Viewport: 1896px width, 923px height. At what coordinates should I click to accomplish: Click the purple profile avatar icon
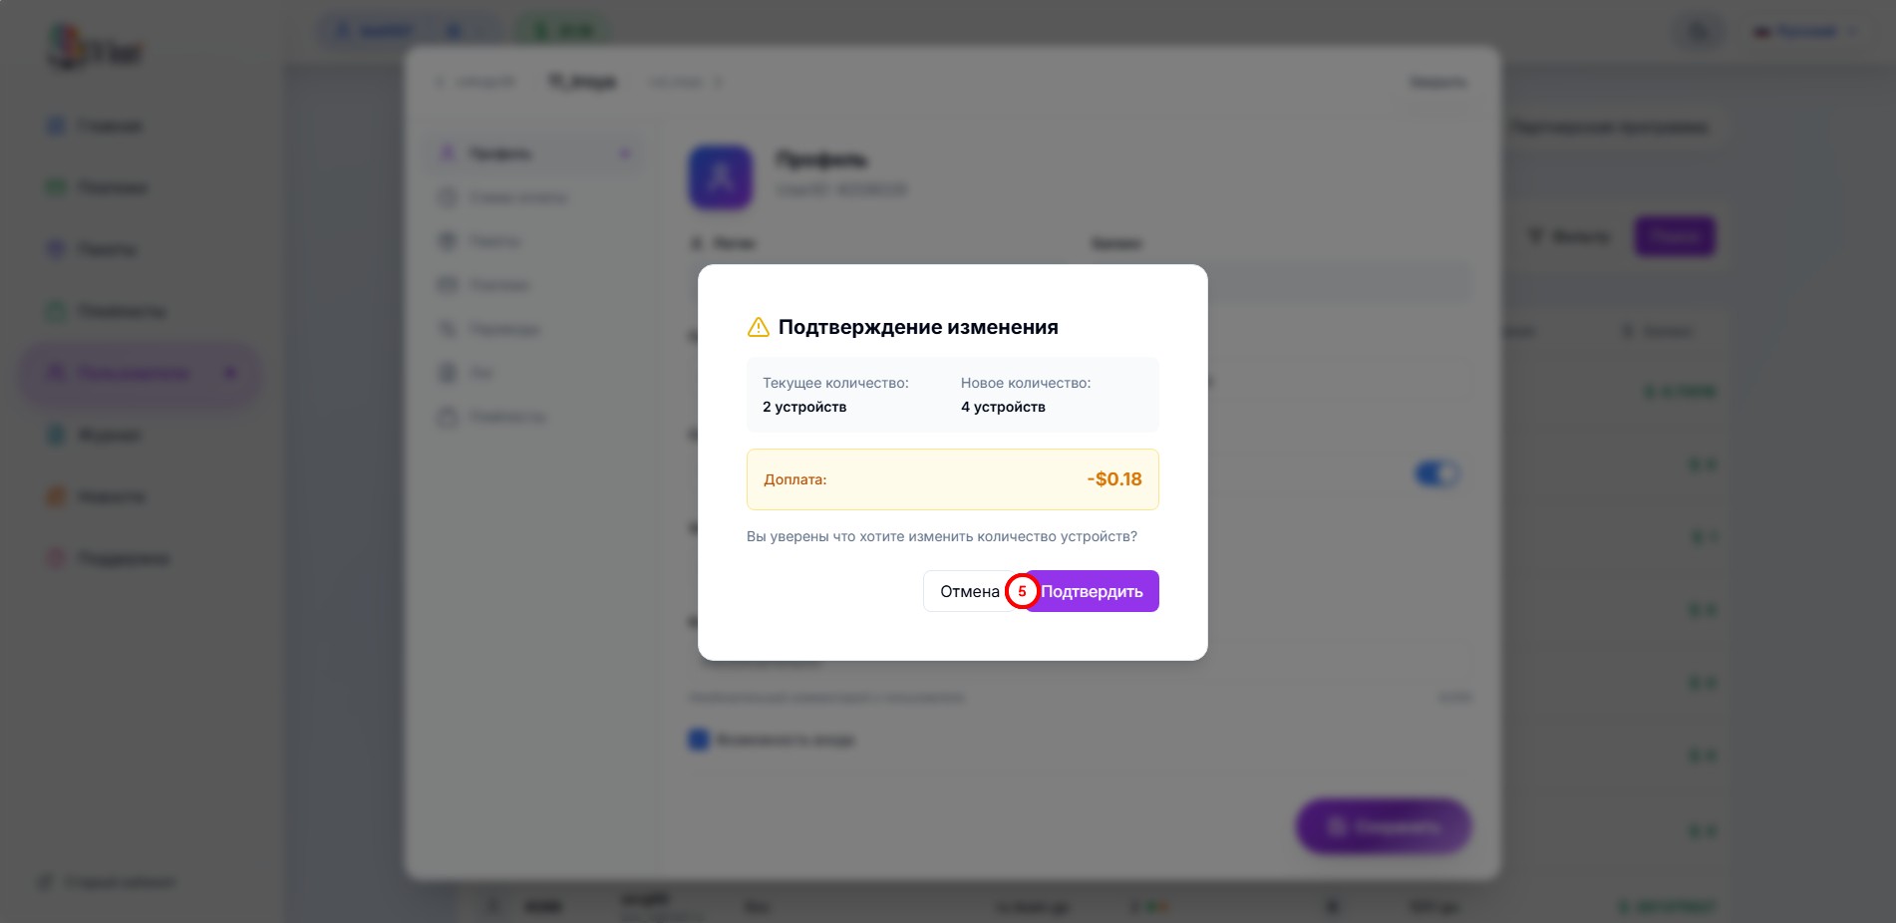coord(720,177)
